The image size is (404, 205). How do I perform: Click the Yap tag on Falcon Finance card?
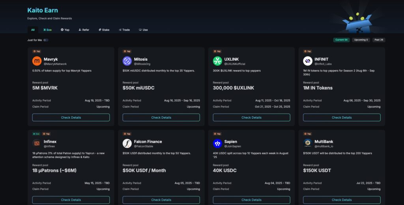click(127, 134)
